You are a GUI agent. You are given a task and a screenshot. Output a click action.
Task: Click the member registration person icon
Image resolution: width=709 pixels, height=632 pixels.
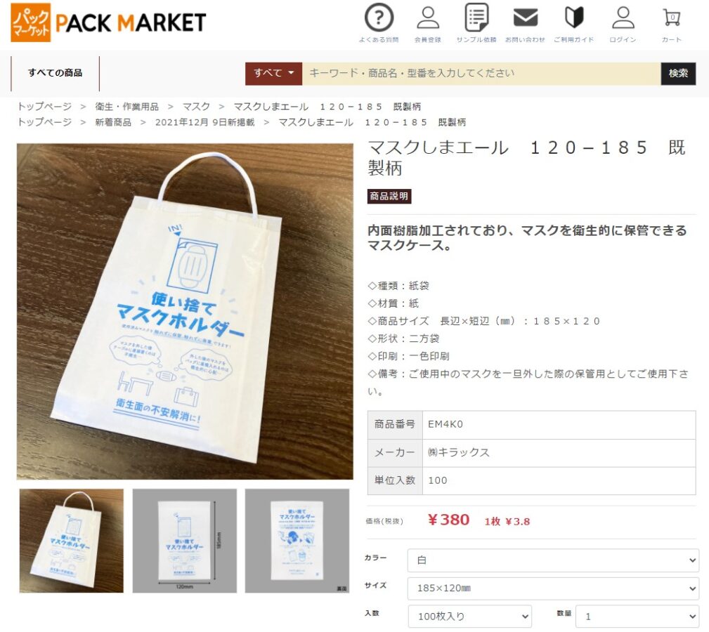428,18
